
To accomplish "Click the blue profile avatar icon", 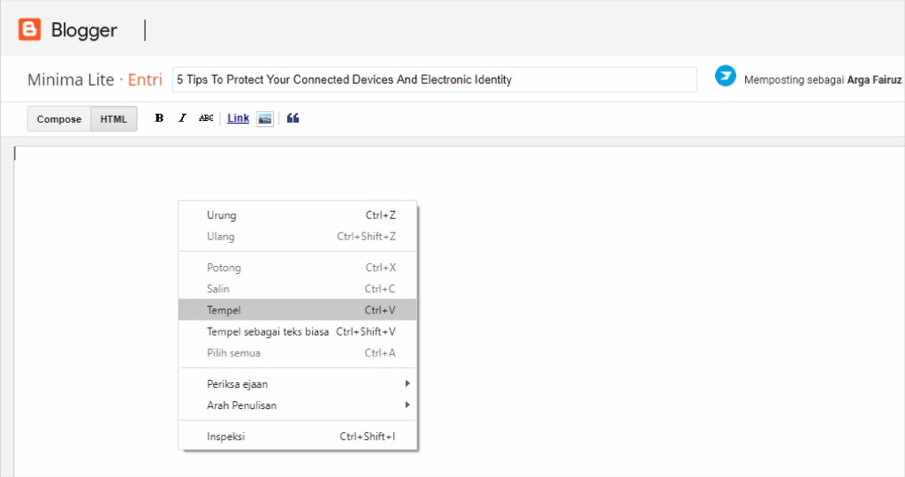I will pyautogui.click(x=726, y=76).
